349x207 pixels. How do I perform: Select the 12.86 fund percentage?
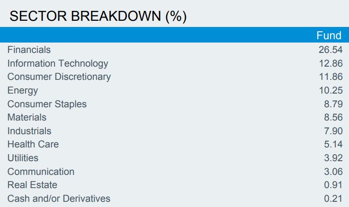331,63
